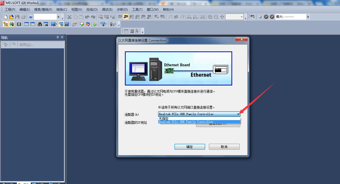Confirm the dialog with 确定 button

click(190, 147)
